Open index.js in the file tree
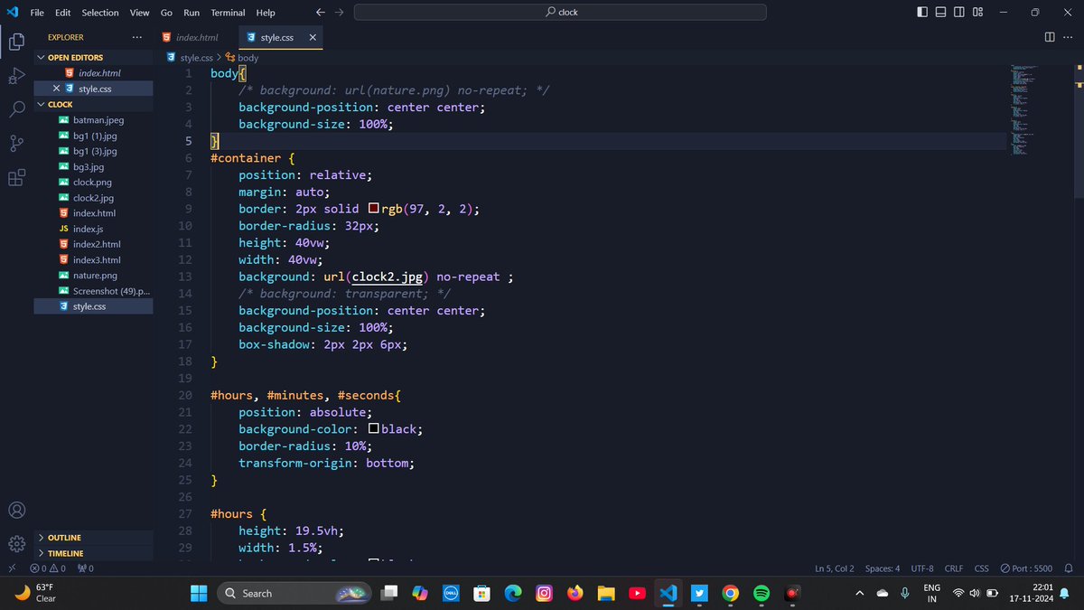 click(93, 229)
